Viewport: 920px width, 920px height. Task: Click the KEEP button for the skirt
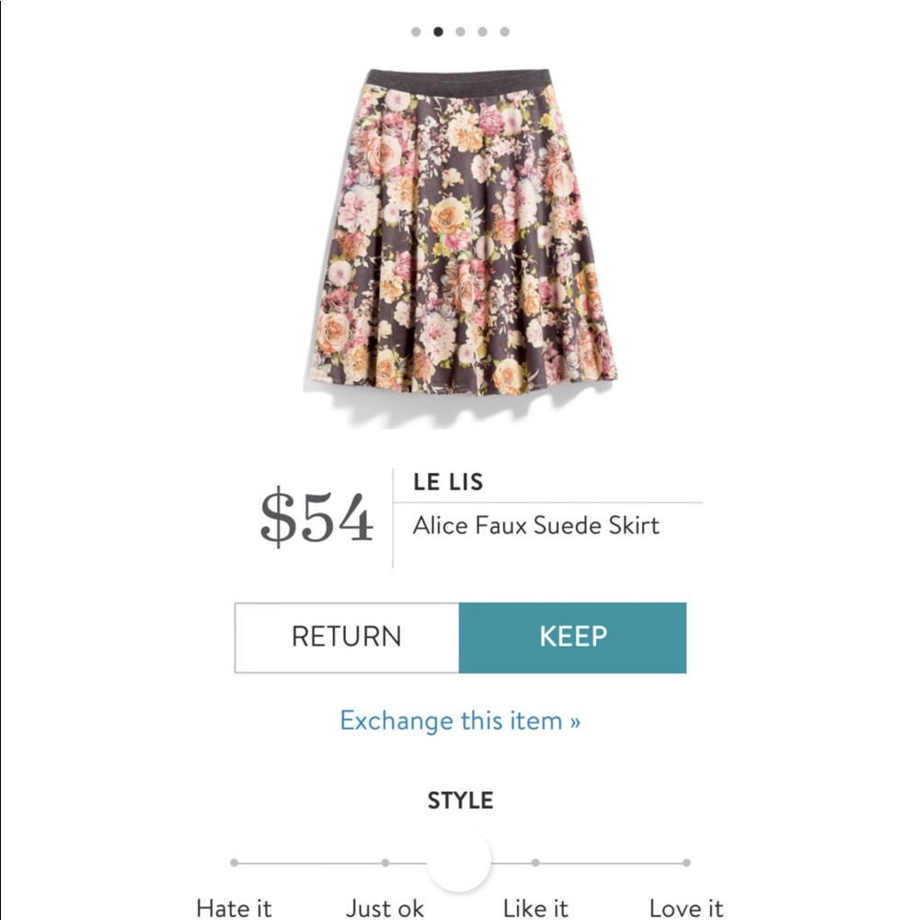573,637
